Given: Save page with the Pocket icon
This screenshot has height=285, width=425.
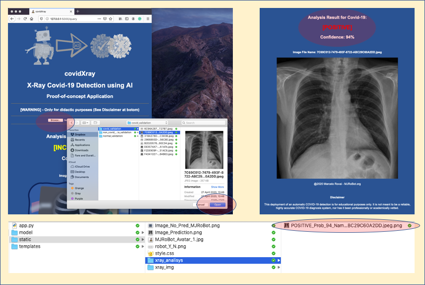Looking at the screenshot, I should tap(105, 19).
